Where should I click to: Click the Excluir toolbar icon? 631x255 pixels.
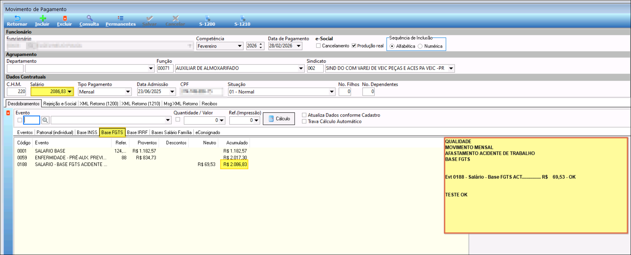(65, 19)
